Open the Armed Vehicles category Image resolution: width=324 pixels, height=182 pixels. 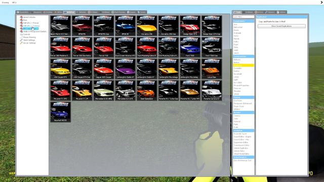tap(29, 17)
